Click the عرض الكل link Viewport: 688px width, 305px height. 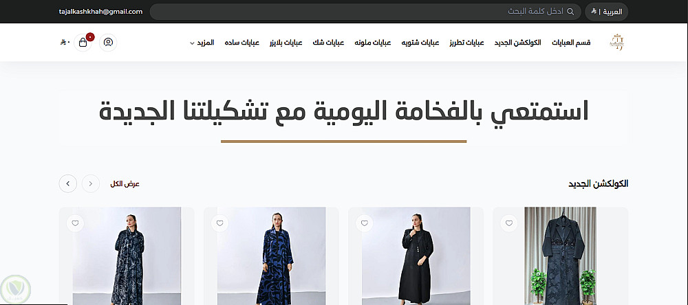click(x=125, y=183)
